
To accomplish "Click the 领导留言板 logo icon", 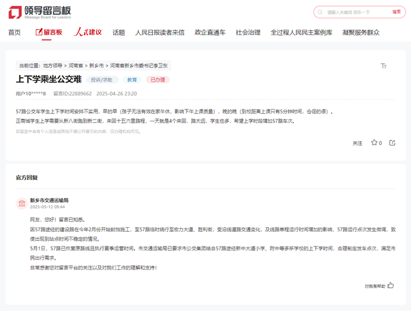I will point(15,12).
